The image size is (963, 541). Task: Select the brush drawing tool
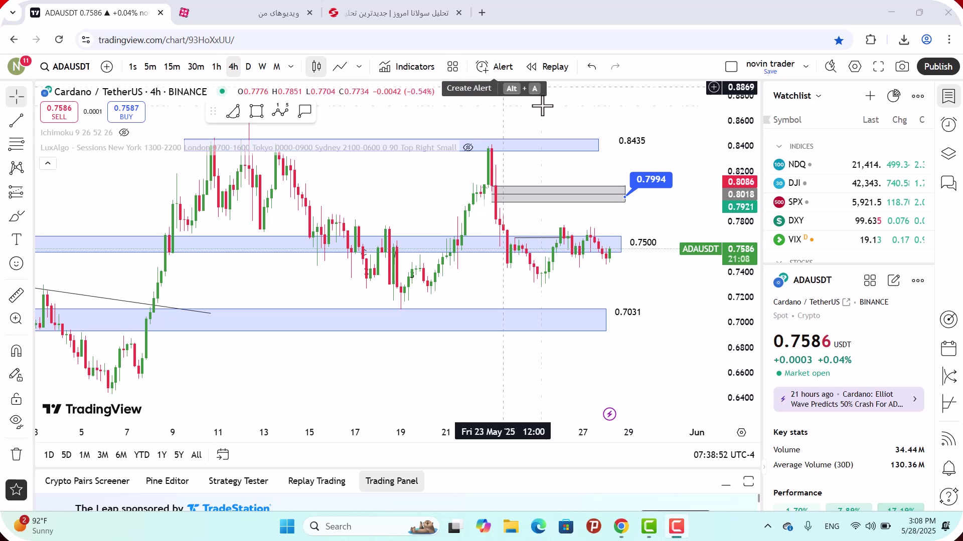16,216
